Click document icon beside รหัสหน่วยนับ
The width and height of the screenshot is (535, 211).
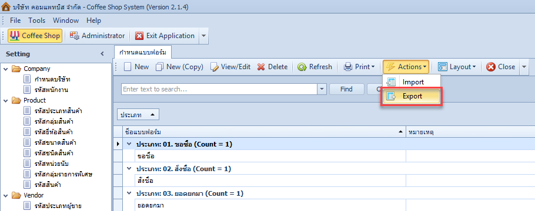[x=27, y=164]
